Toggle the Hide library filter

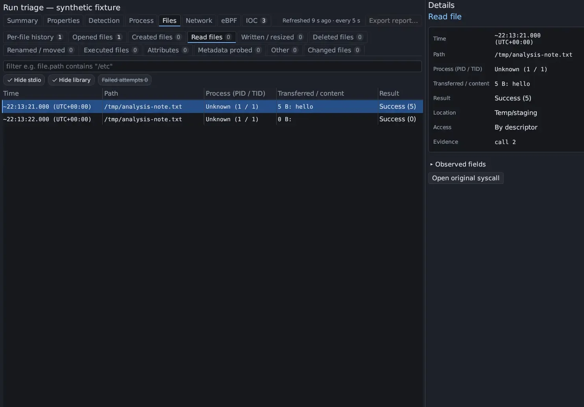71,80
